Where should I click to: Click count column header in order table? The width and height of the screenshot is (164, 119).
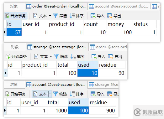95,24
